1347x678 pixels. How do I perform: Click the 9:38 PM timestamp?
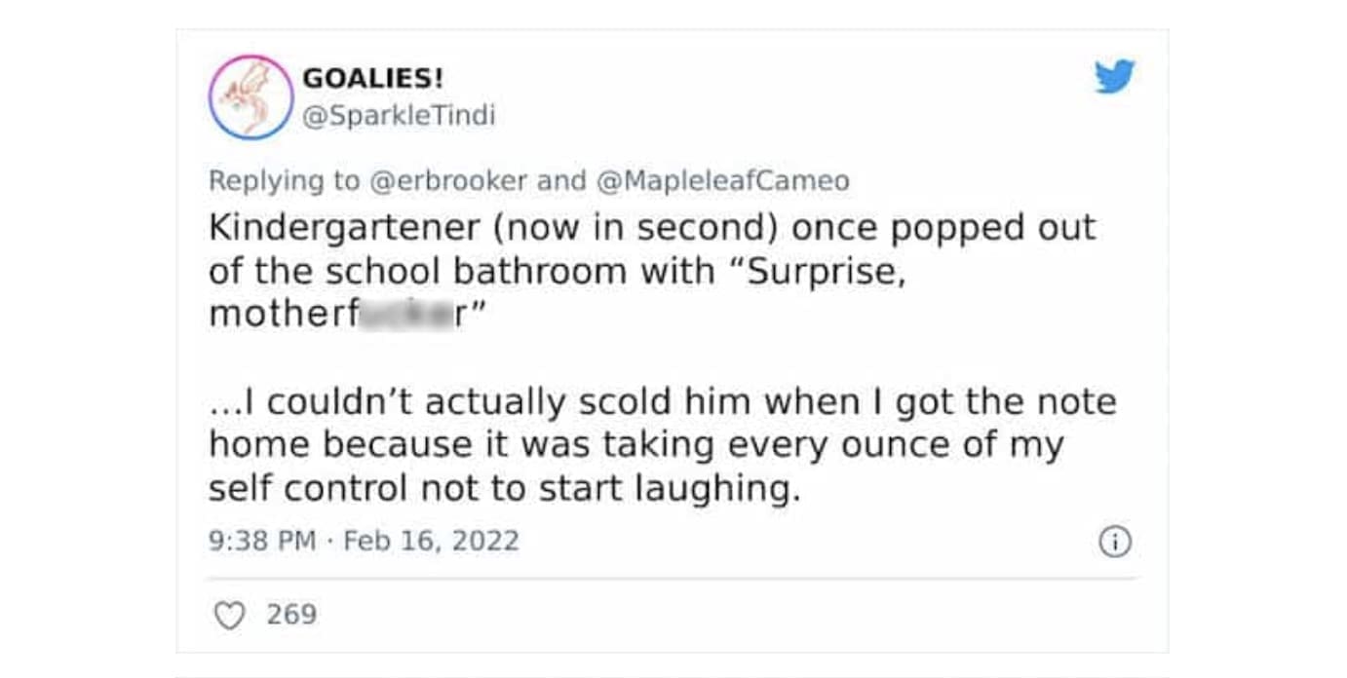[262, 541]
